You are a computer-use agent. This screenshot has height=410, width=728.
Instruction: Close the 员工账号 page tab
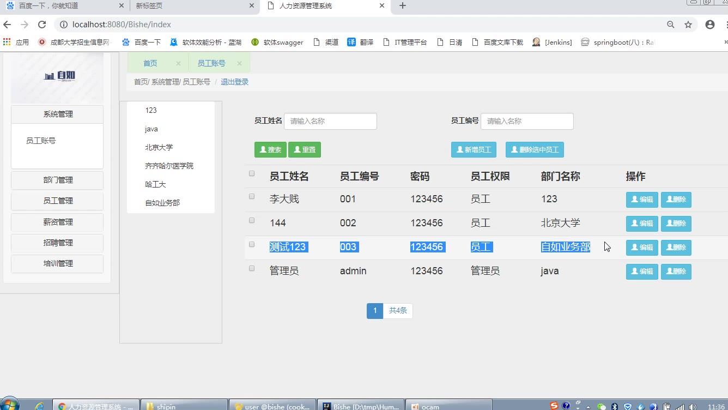pos(240,63)
